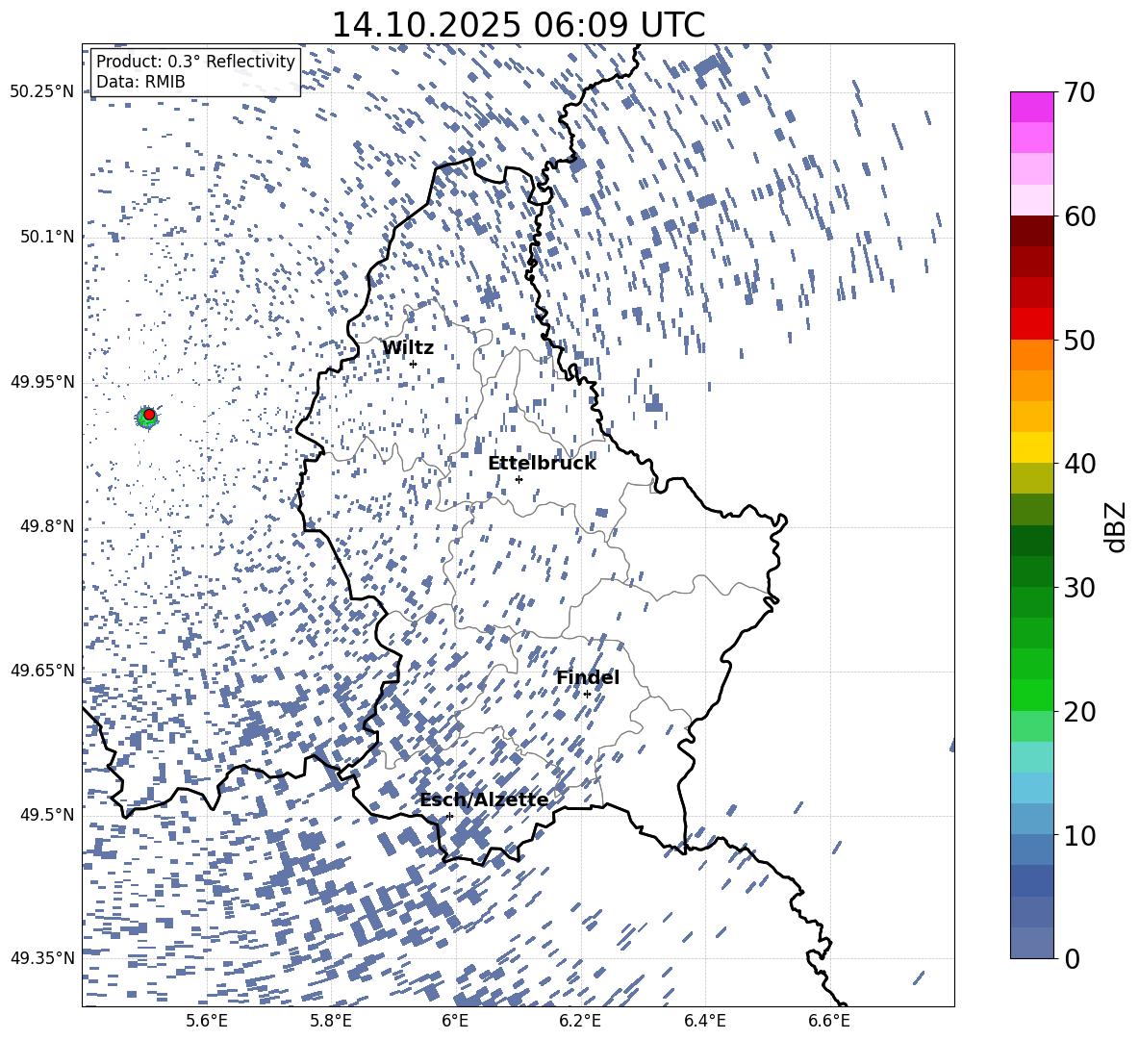
Task: Click the Wiltz station cross marker
Action: click(x=414, y=364)
